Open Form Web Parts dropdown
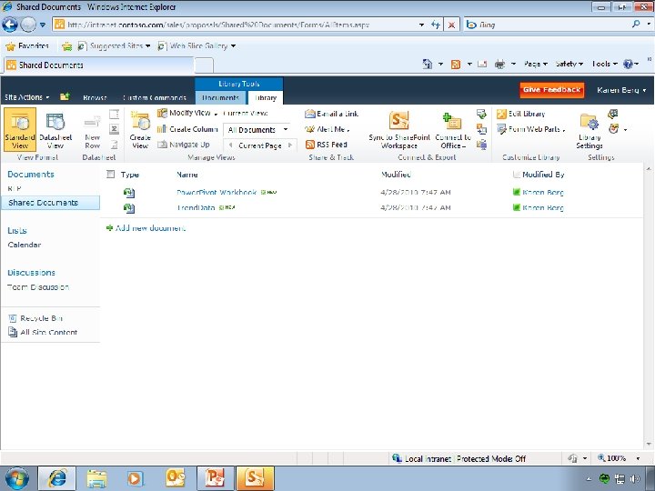 tap(531, 129)
